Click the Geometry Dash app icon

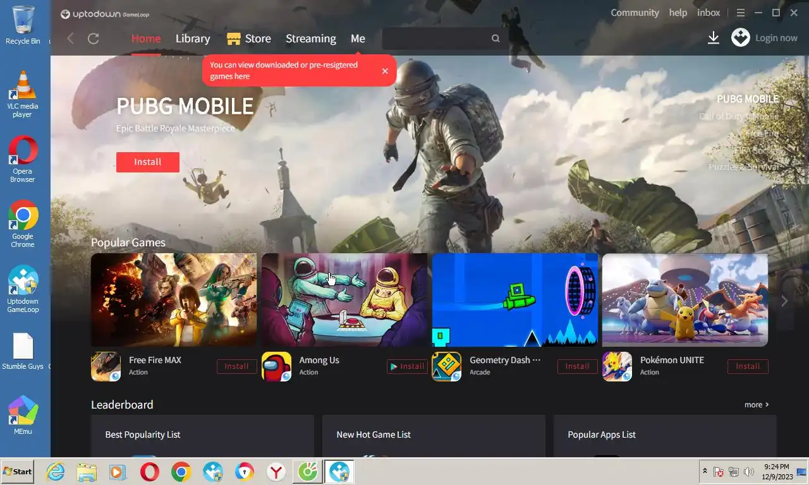point(446,366)
